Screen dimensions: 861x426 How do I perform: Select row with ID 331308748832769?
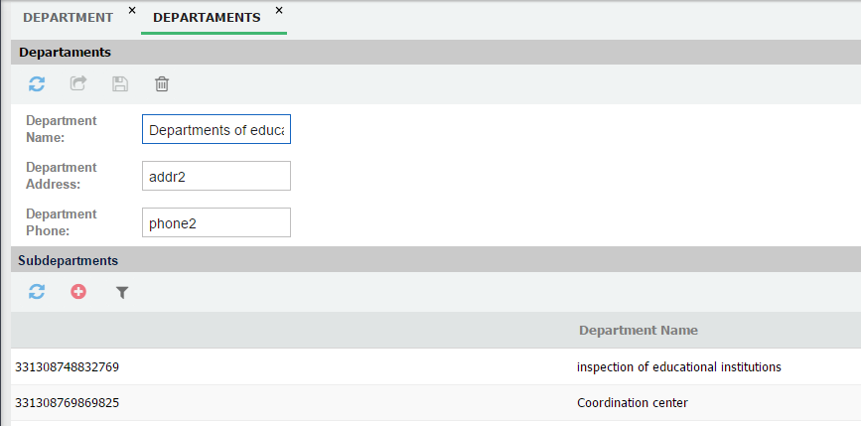click(68, 366)
